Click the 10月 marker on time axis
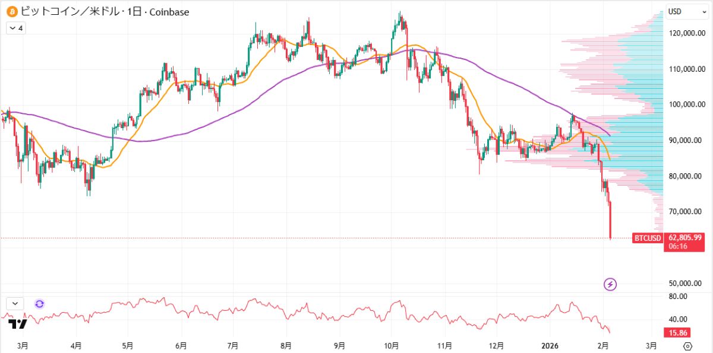713x353 pixels. pos(392,345)
